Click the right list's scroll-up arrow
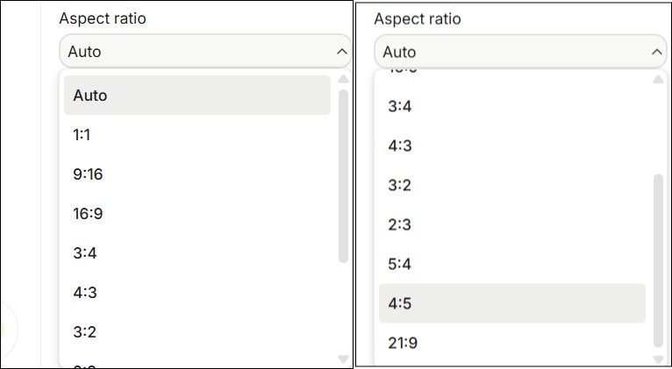 [658, 80]
